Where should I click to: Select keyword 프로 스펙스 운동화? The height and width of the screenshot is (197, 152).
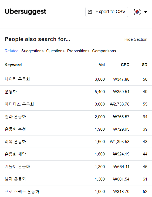(22, 192)
